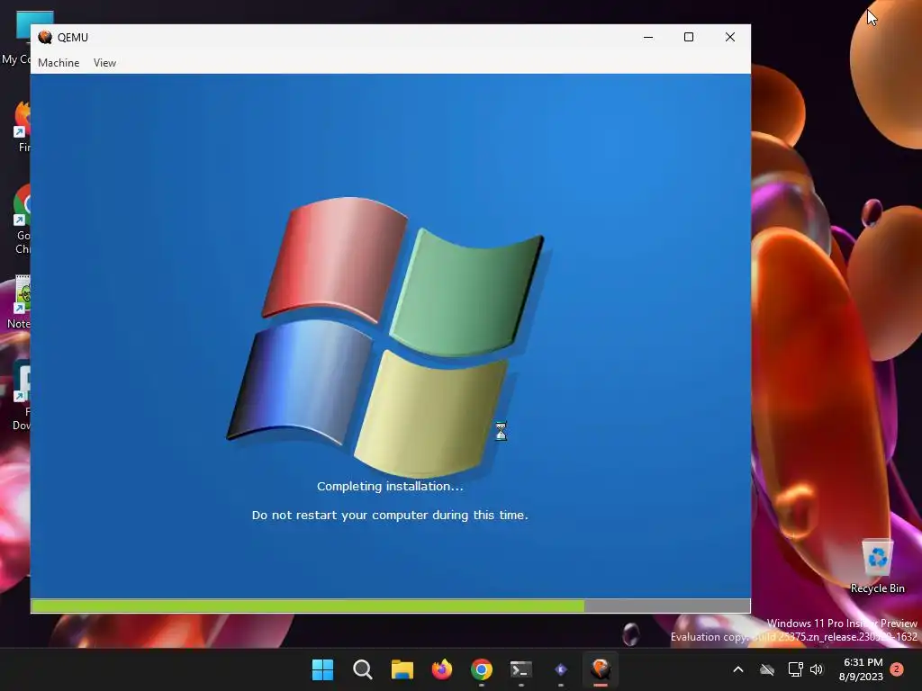Launch Google Chrome from the taskbar
Image resolution: width=922 pixels, height=691 pixels.
(481, 669)
